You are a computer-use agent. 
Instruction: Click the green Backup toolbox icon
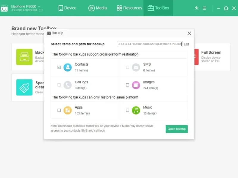click(24, 57)
